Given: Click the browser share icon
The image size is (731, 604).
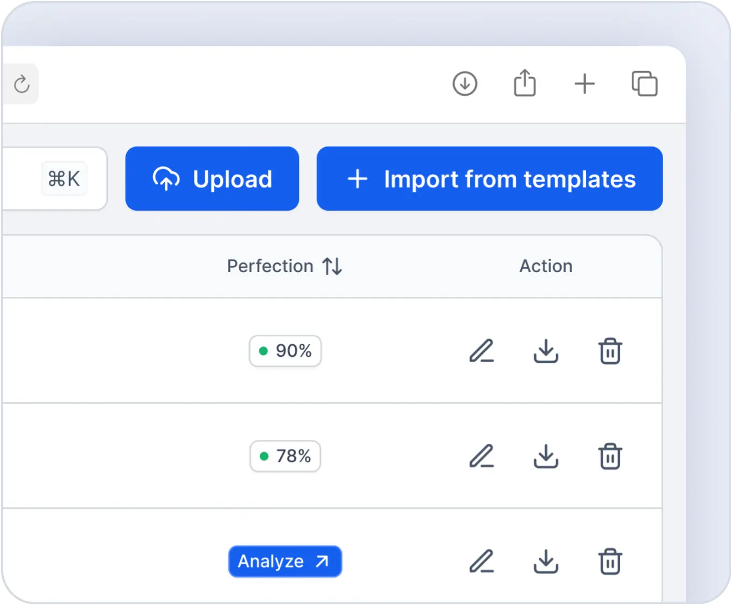Looking at the screenshot, I should [524, 84].
